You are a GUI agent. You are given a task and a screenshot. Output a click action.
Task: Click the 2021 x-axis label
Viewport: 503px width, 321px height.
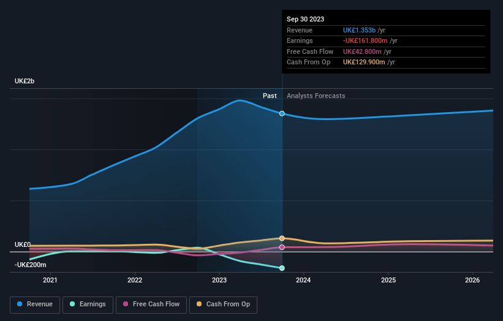tap(50, 281)
